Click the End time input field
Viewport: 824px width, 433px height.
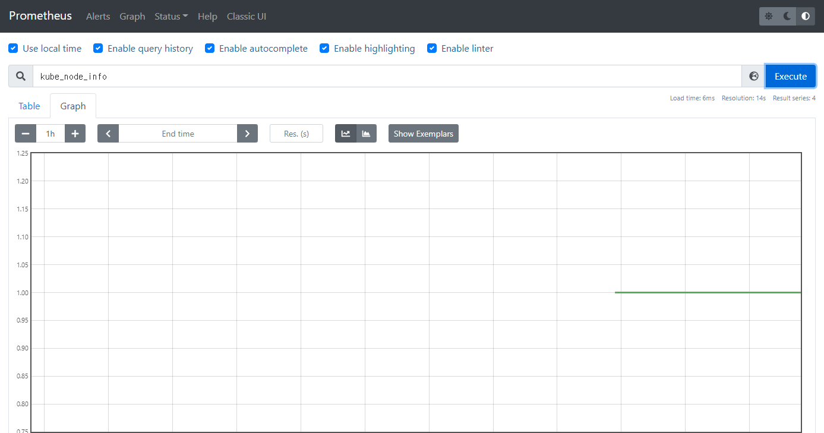(178, 134)
